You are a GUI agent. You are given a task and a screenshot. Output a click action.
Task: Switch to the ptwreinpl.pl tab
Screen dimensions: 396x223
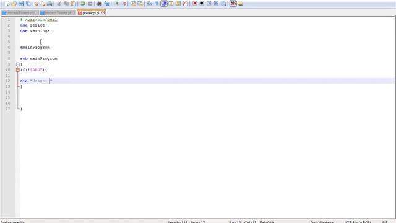(91, 12)
